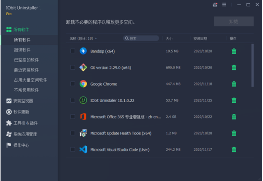Click the trash icon for Bandizip (x64)

pyautogui.click(x=234, y=51)
